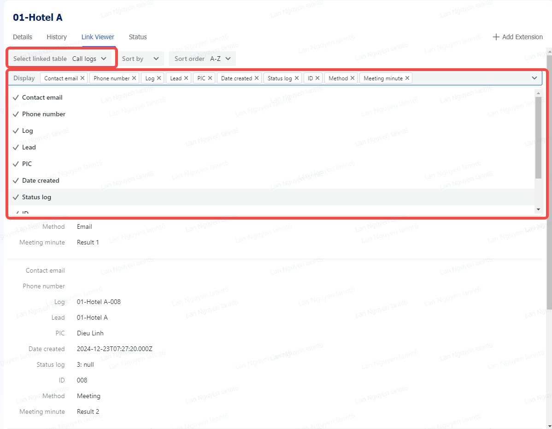Delete the PIC tag from Display

coord(210,78)
